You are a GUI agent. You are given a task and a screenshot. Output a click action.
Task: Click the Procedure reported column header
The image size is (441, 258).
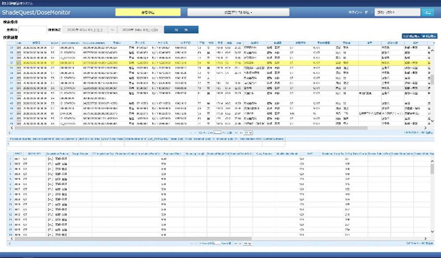click(x=21, y=139)
